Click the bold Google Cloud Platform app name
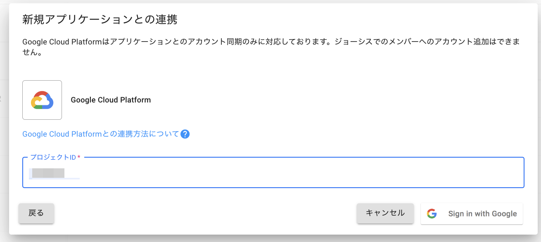The height and width of the screenshot is (242, 541). click(111, 100)
